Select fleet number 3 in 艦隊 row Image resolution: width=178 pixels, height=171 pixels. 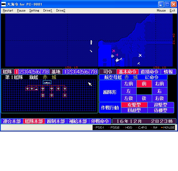point(25,72)
